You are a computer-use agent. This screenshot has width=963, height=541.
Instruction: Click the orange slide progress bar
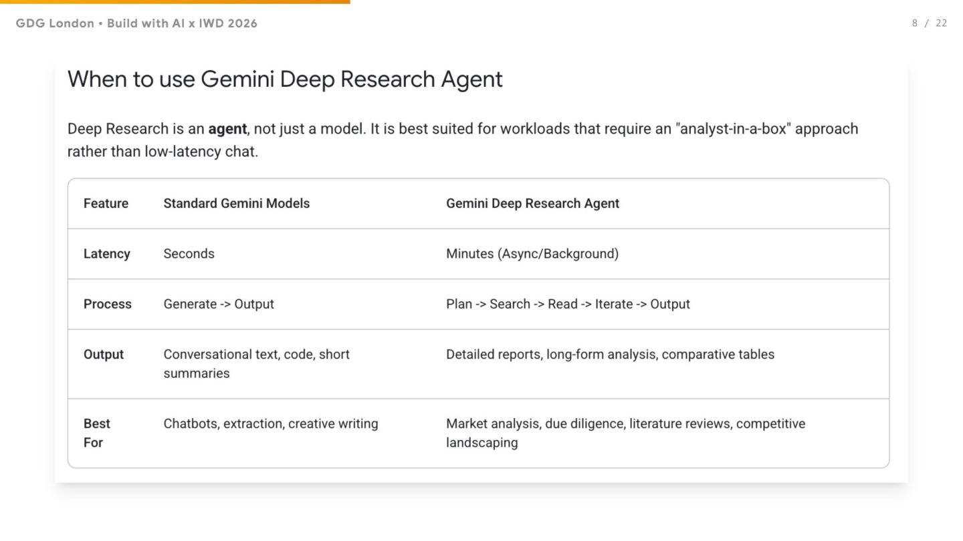click(175, 2)
